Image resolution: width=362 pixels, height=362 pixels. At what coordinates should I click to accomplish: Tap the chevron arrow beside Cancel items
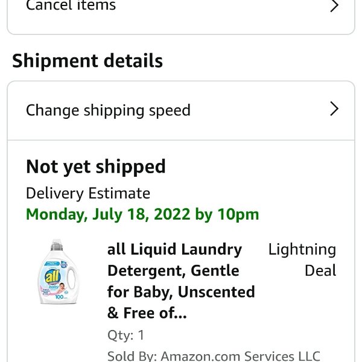[334, 5]
